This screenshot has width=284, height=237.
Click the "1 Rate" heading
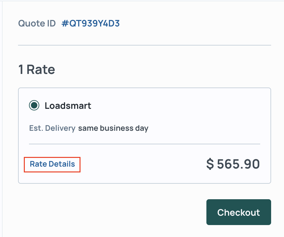tap(37, 69)
